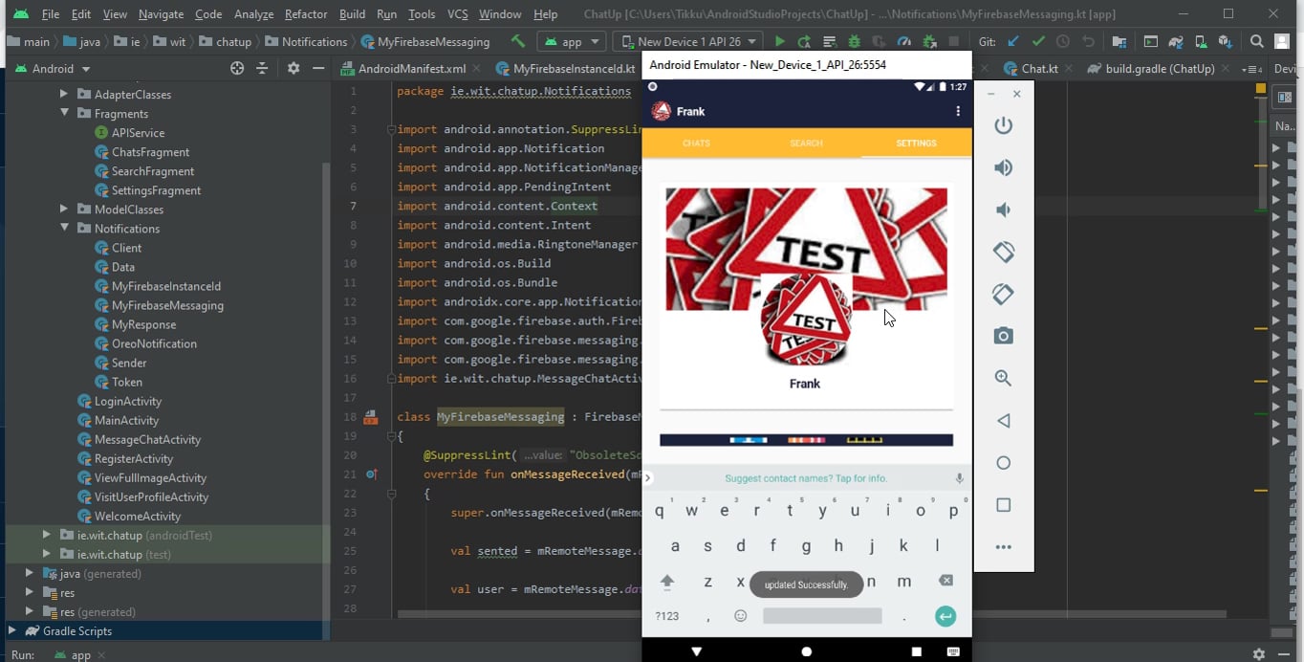
Task: Click the Apply Changes and Restart icon
Action: [x=805, y=41]
